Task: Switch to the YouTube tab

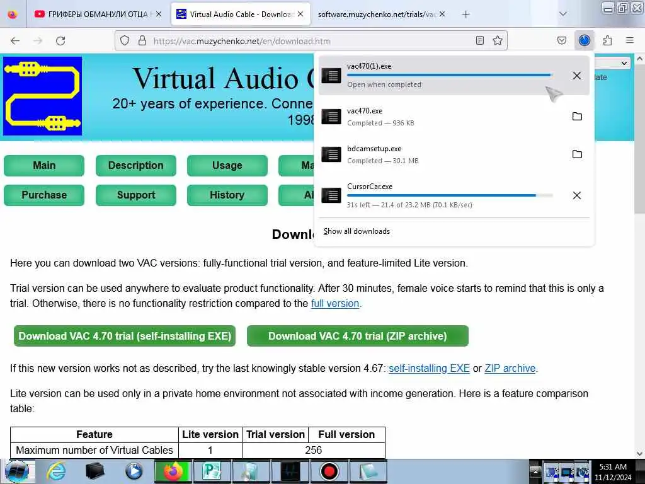Action: (98, 14)
